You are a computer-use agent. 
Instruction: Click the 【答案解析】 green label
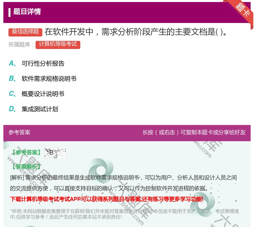(x=26, y=167)
